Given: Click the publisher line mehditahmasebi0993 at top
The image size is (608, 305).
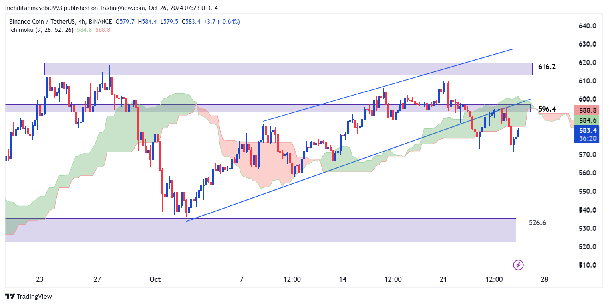Looking at the screenshot, I should pyautogui.click(x=111, y=8).
